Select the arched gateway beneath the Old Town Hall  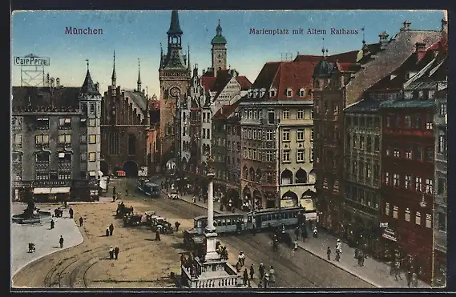pyautogui.click(x=130, y=169)
